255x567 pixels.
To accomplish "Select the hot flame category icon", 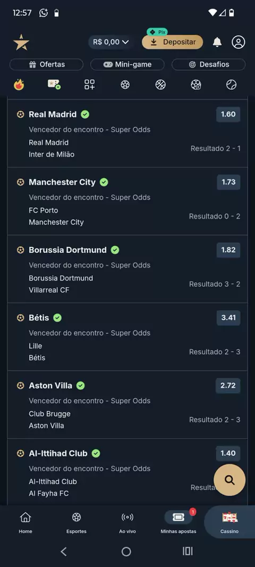I will pyautogui.click(x=19, y=85).
